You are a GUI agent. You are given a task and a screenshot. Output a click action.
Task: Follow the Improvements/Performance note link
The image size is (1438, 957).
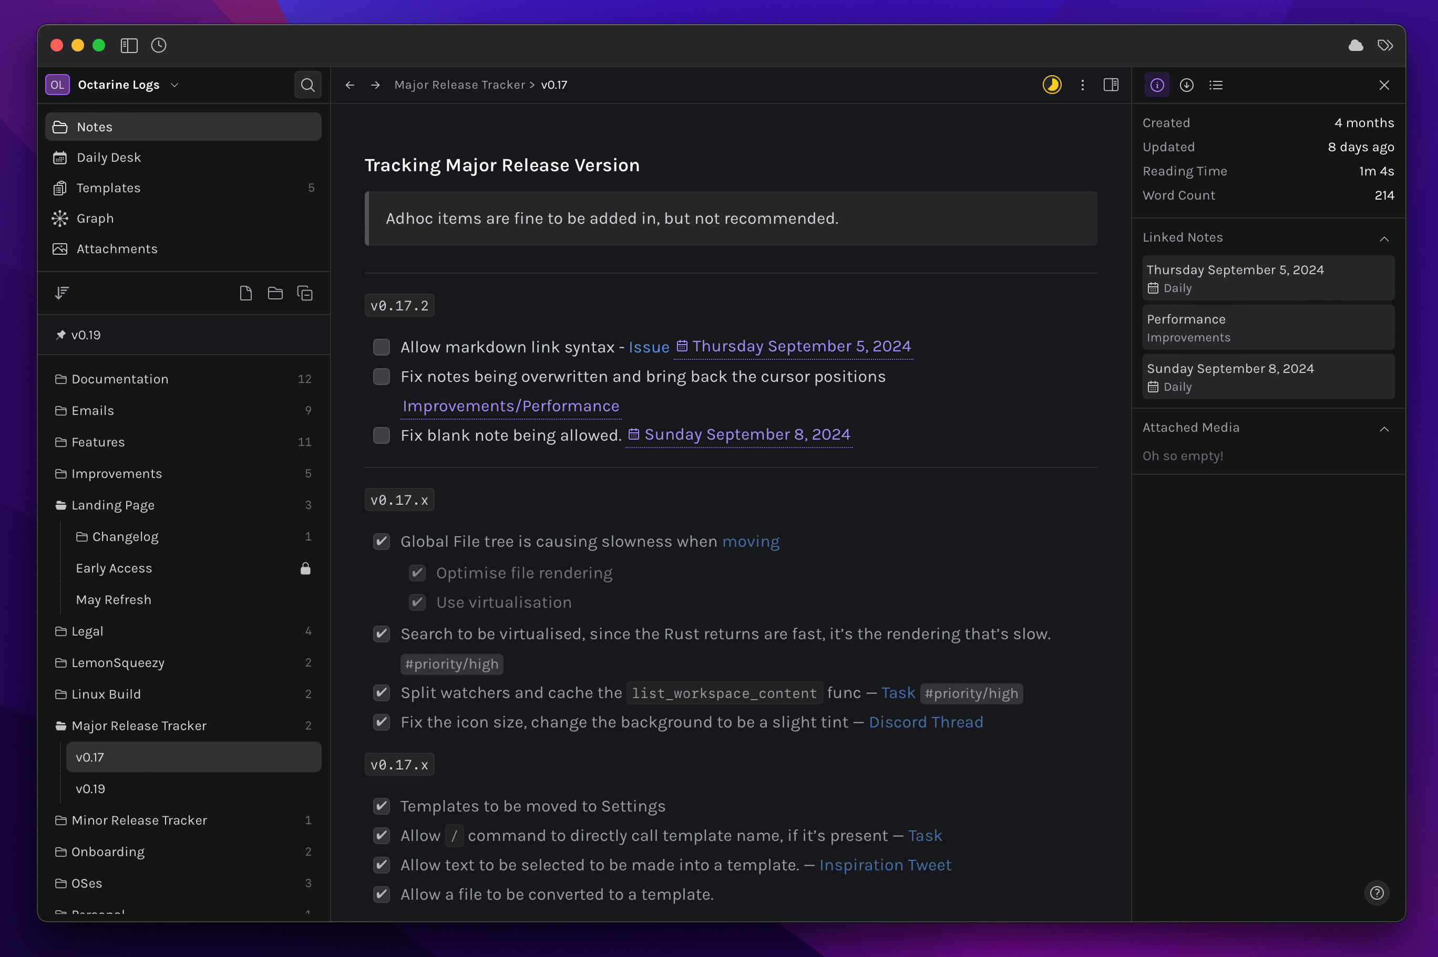pos(511,406)
